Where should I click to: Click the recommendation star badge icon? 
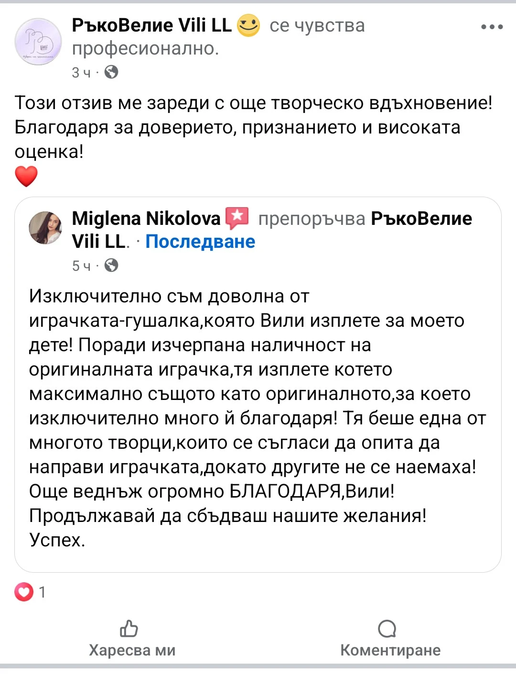coord(237,218)
